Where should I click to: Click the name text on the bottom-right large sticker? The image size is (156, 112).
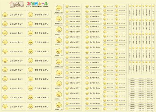point(42,107)
